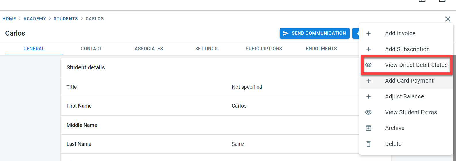
Task: Click the plus icon beside Adjust Balance
Action: point(368,97)
